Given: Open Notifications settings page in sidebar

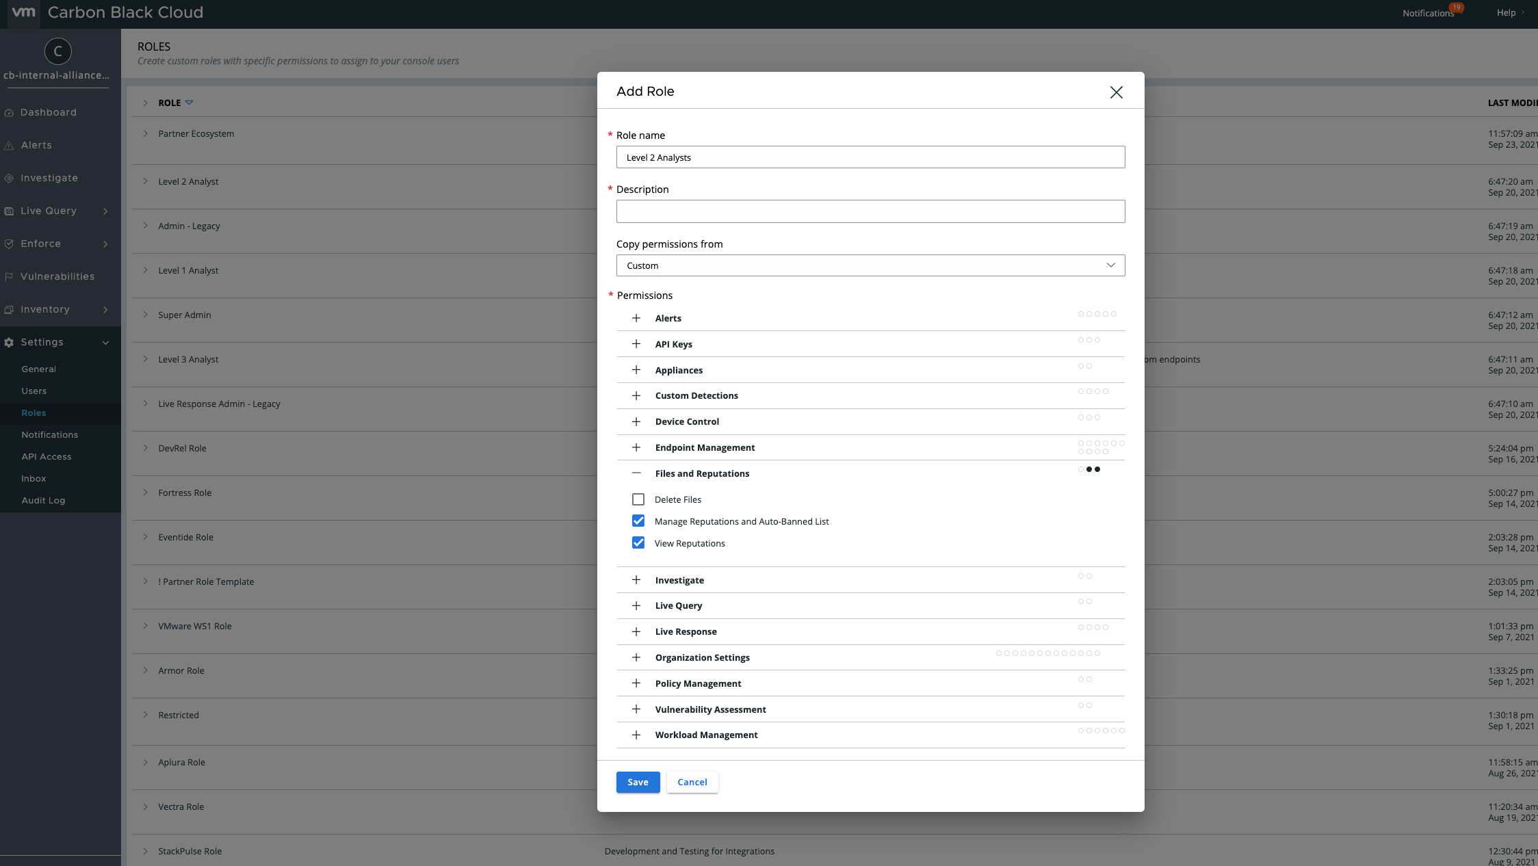Looking at the screenshot, I should click(49, 435).
